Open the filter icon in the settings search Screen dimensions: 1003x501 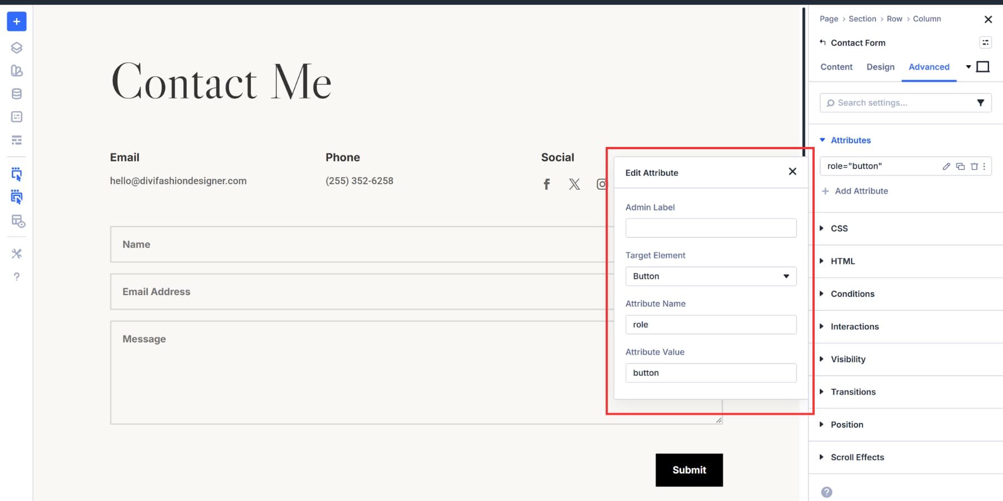(x=981, y=102)
